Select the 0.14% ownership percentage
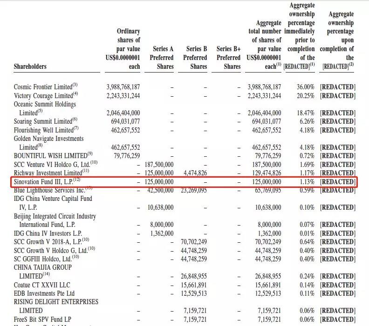This screenshot has width=369, height=326. coord(307,285)
